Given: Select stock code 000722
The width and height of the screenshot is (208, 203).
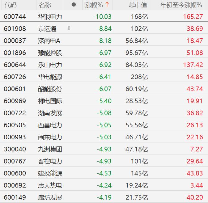Looking at the screenshot, I should point(15,113).
